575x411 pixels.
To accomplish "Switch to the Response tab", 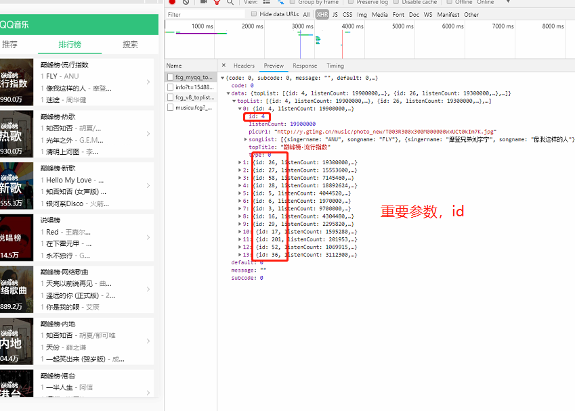I will 305,66.
